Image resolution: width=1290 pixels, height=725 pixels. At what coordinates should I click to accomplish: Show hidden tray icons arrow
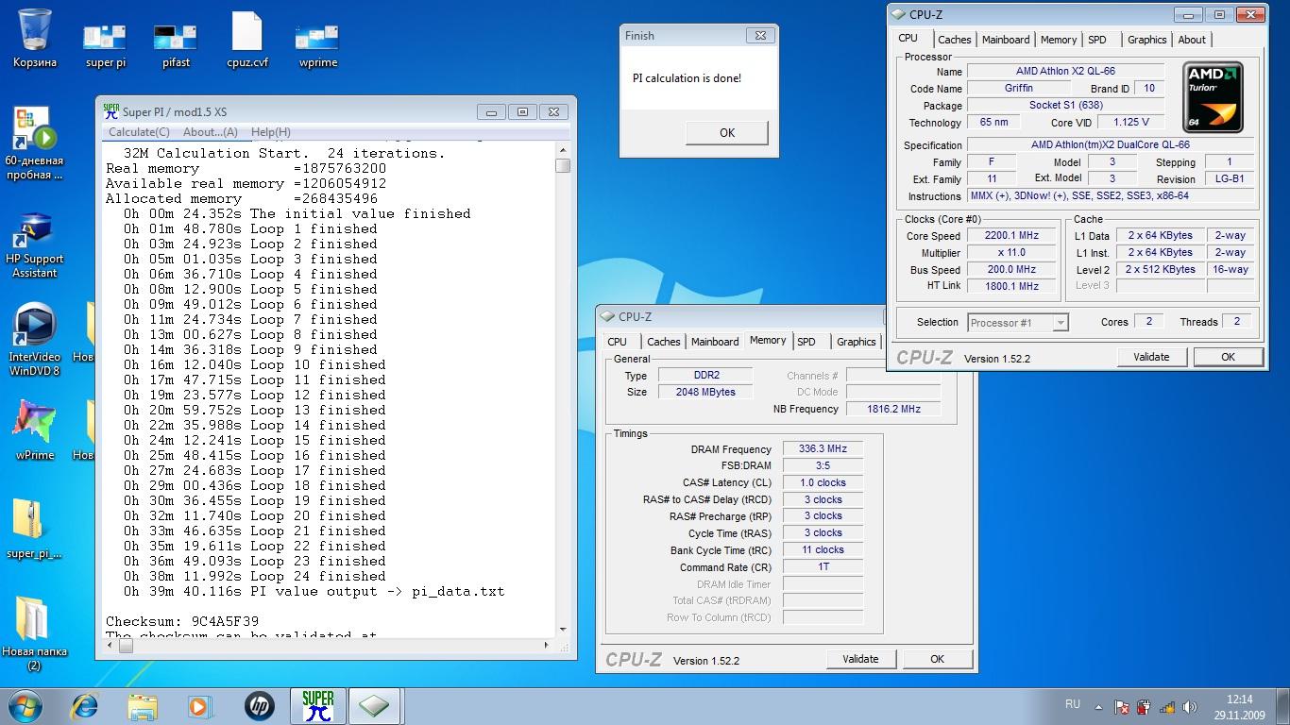tap(1098, 707)
